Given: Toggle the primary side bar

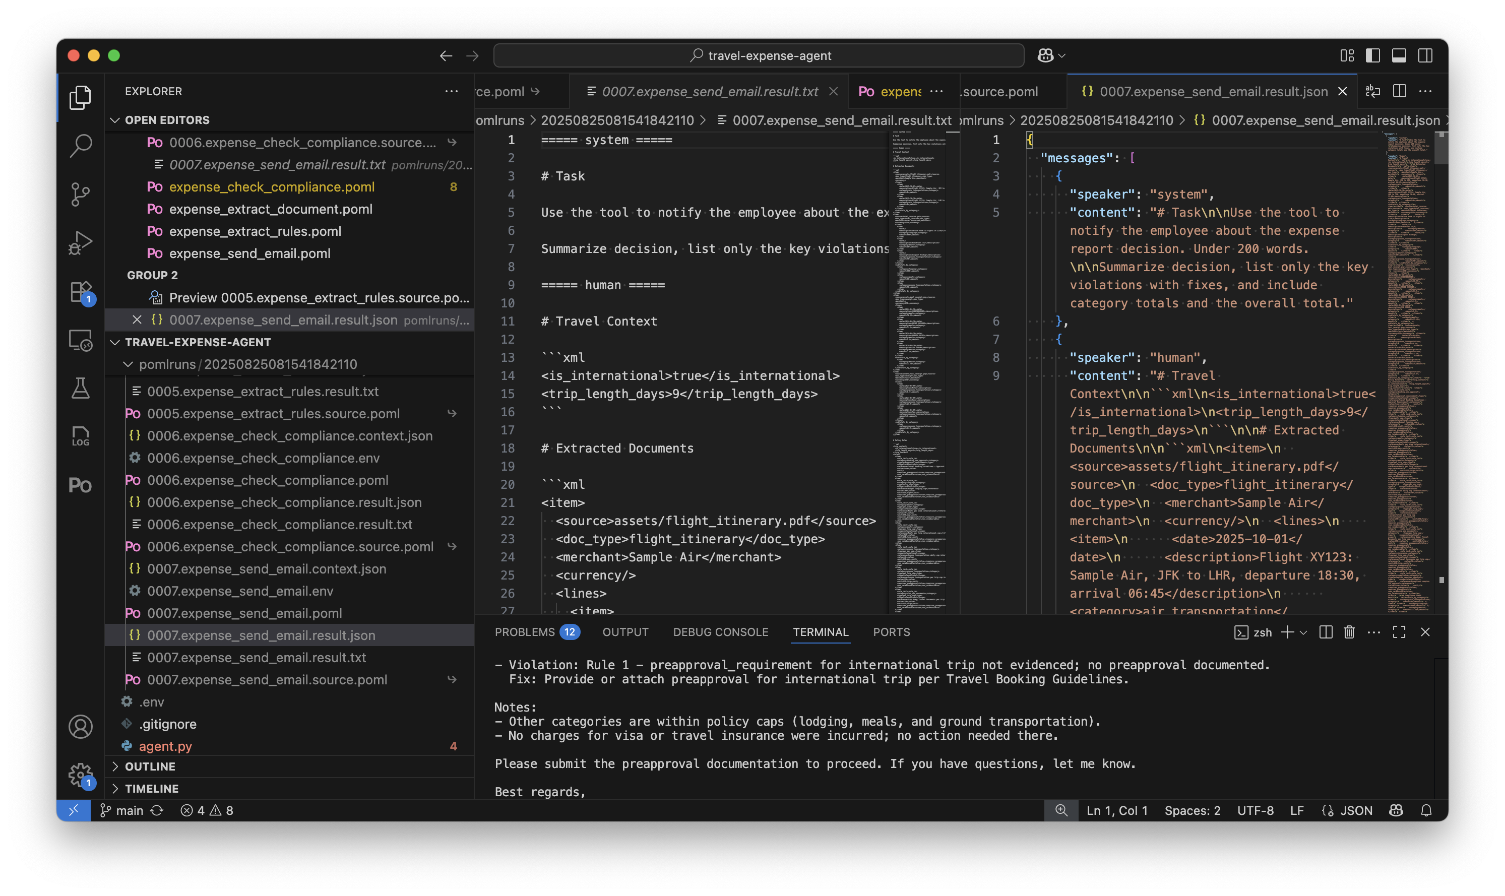Looking at the screenshot, I should 1373,55.
